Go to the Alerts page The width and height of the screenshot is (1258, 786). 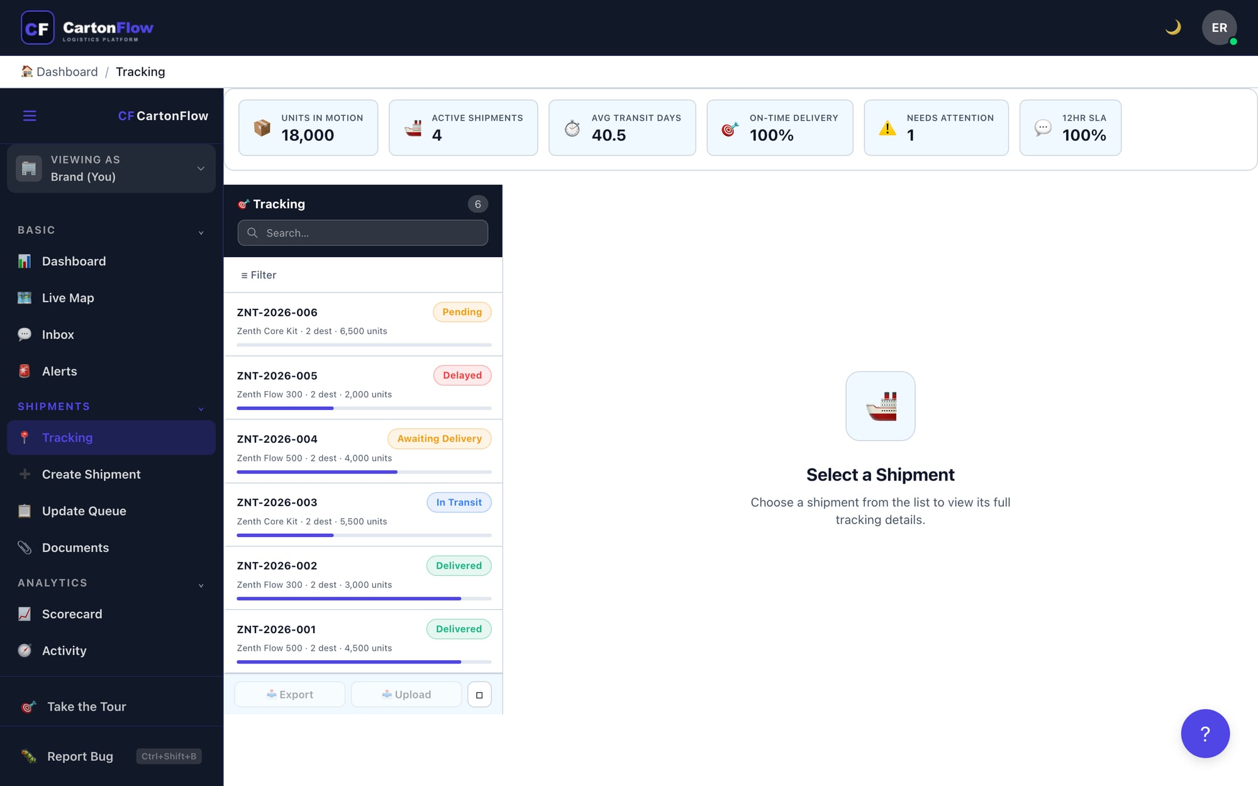tap(60, 372)
